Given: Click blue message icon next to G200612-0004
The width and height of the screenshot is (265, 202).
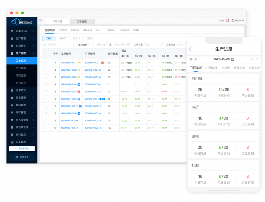Looking at the screenshot, I should [x=79, y=84].
